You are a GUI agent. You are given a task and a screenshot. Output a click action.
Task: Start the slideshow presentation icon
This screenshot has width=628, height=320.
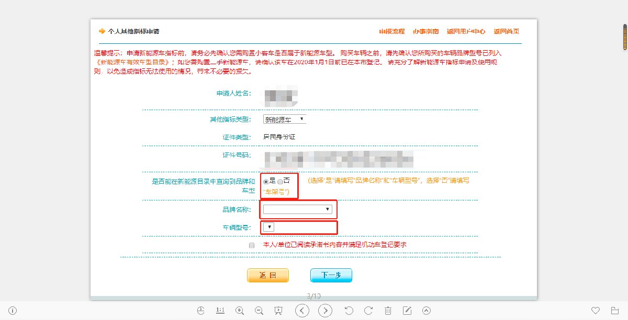pos(278,311)
